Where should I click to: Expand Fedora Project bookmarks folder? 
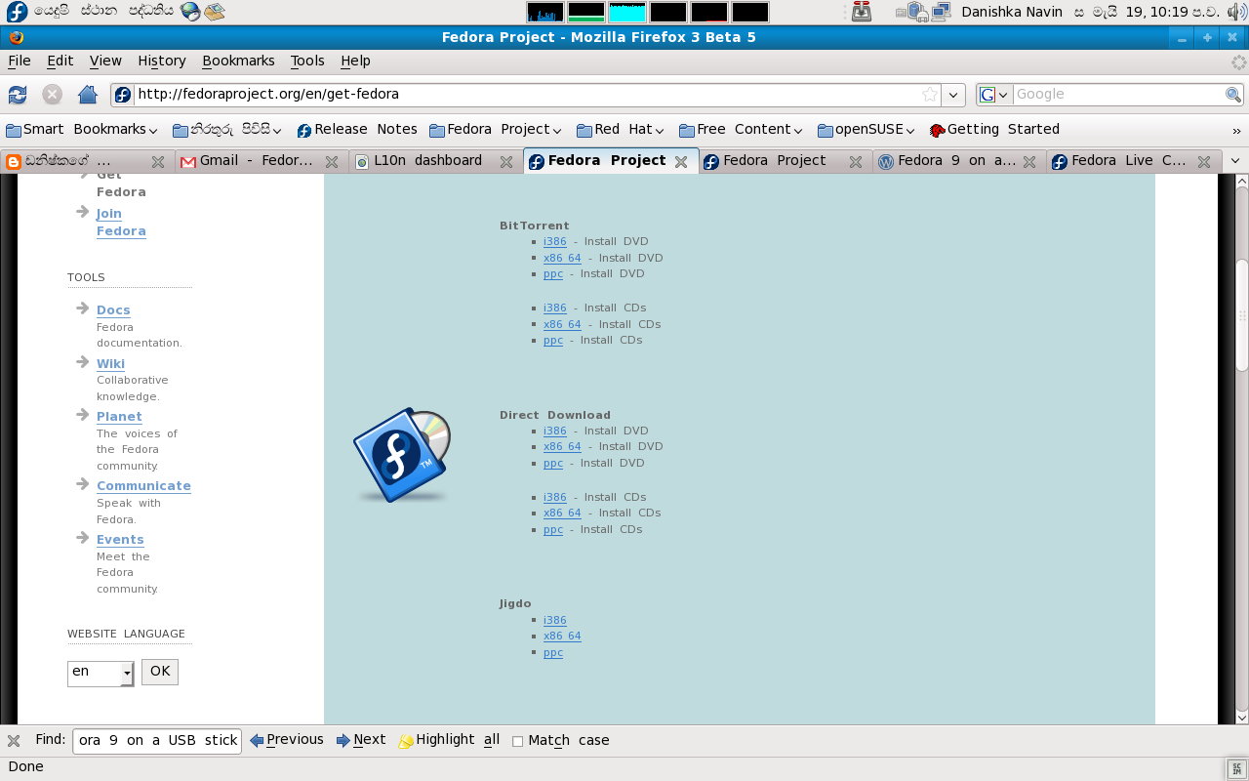496,130
